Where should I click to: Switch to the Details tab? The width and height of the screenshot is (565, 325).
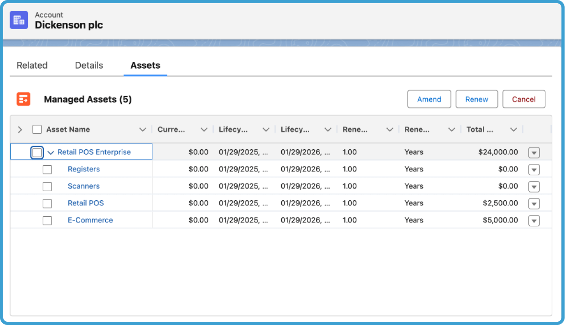pyautogui.click(x=88, y=65)
